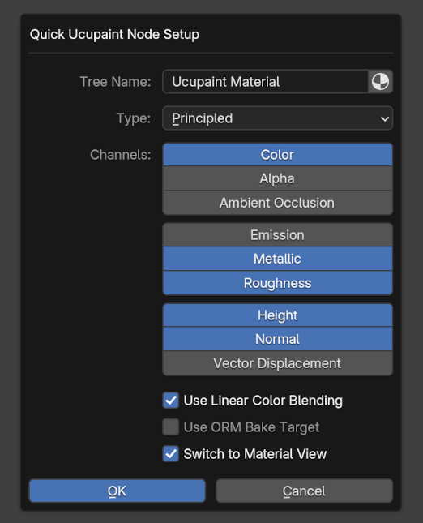Disable the Metallic channel
Viewport: 423px width, 523px height.
click(277, 259)
